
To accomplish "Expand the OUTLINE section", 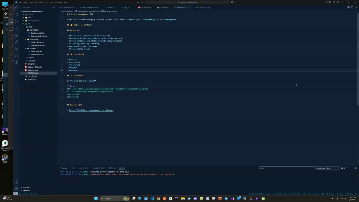I will [x=26, y=188].
